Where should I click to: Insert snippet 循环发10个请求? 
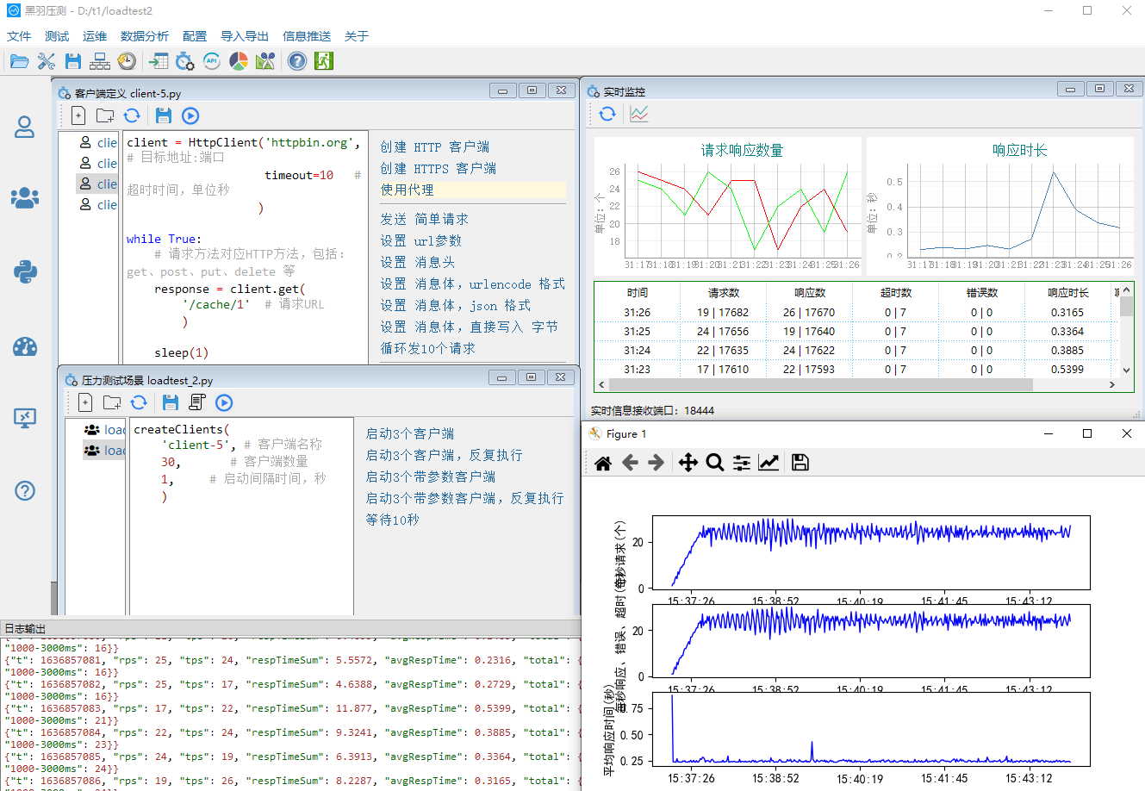coord(428,349)
